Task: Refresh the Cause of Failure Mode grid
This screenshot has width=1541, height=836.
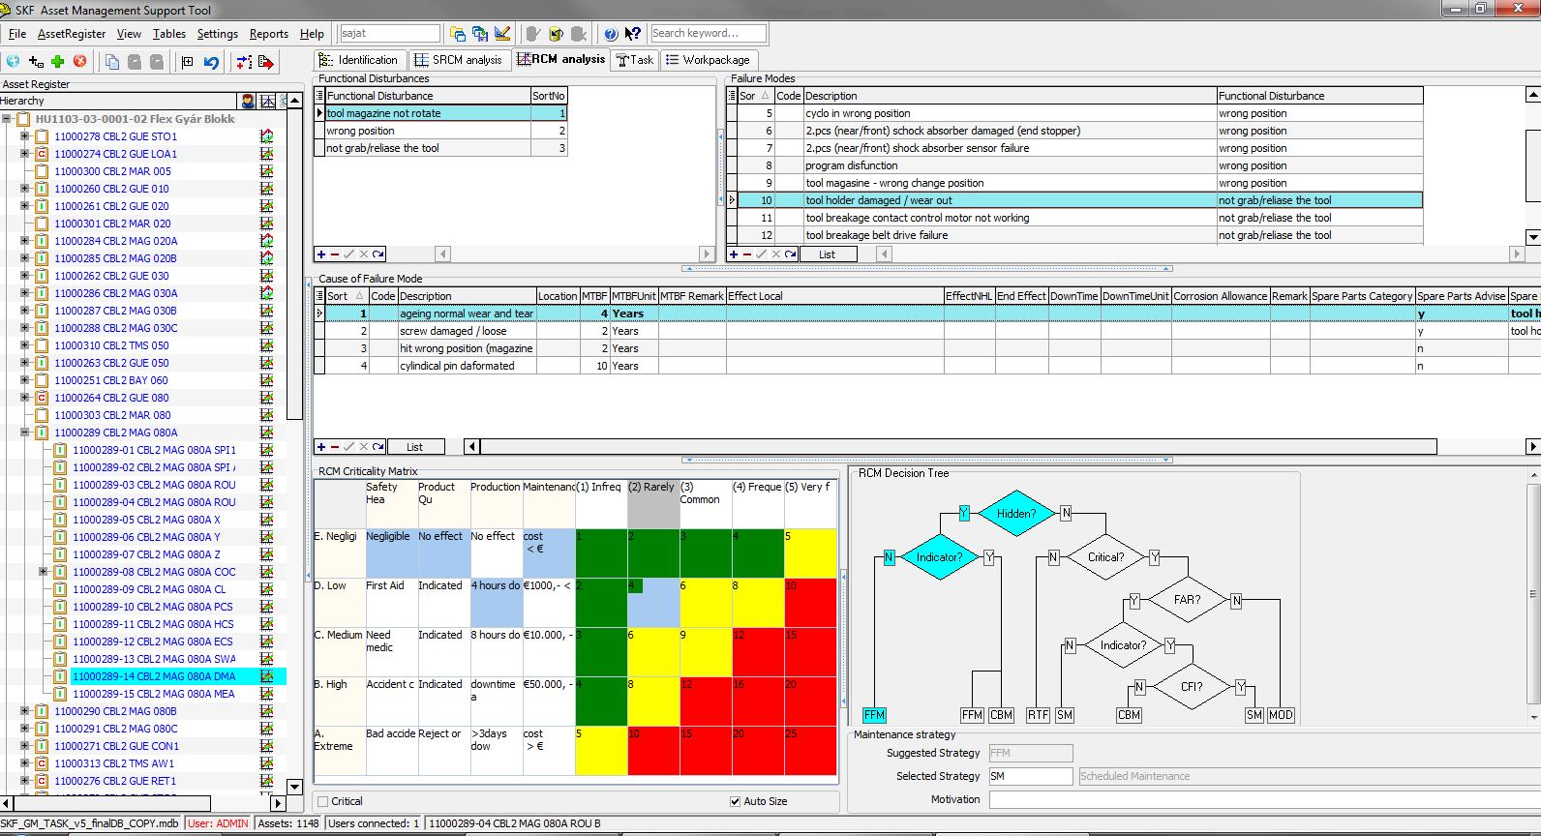Action: 378,447
